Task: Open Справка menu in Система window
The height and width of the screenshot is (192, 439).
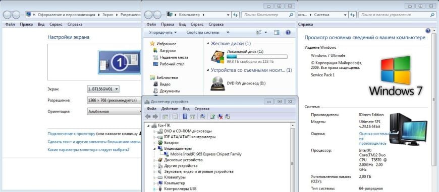Action: 305,25
